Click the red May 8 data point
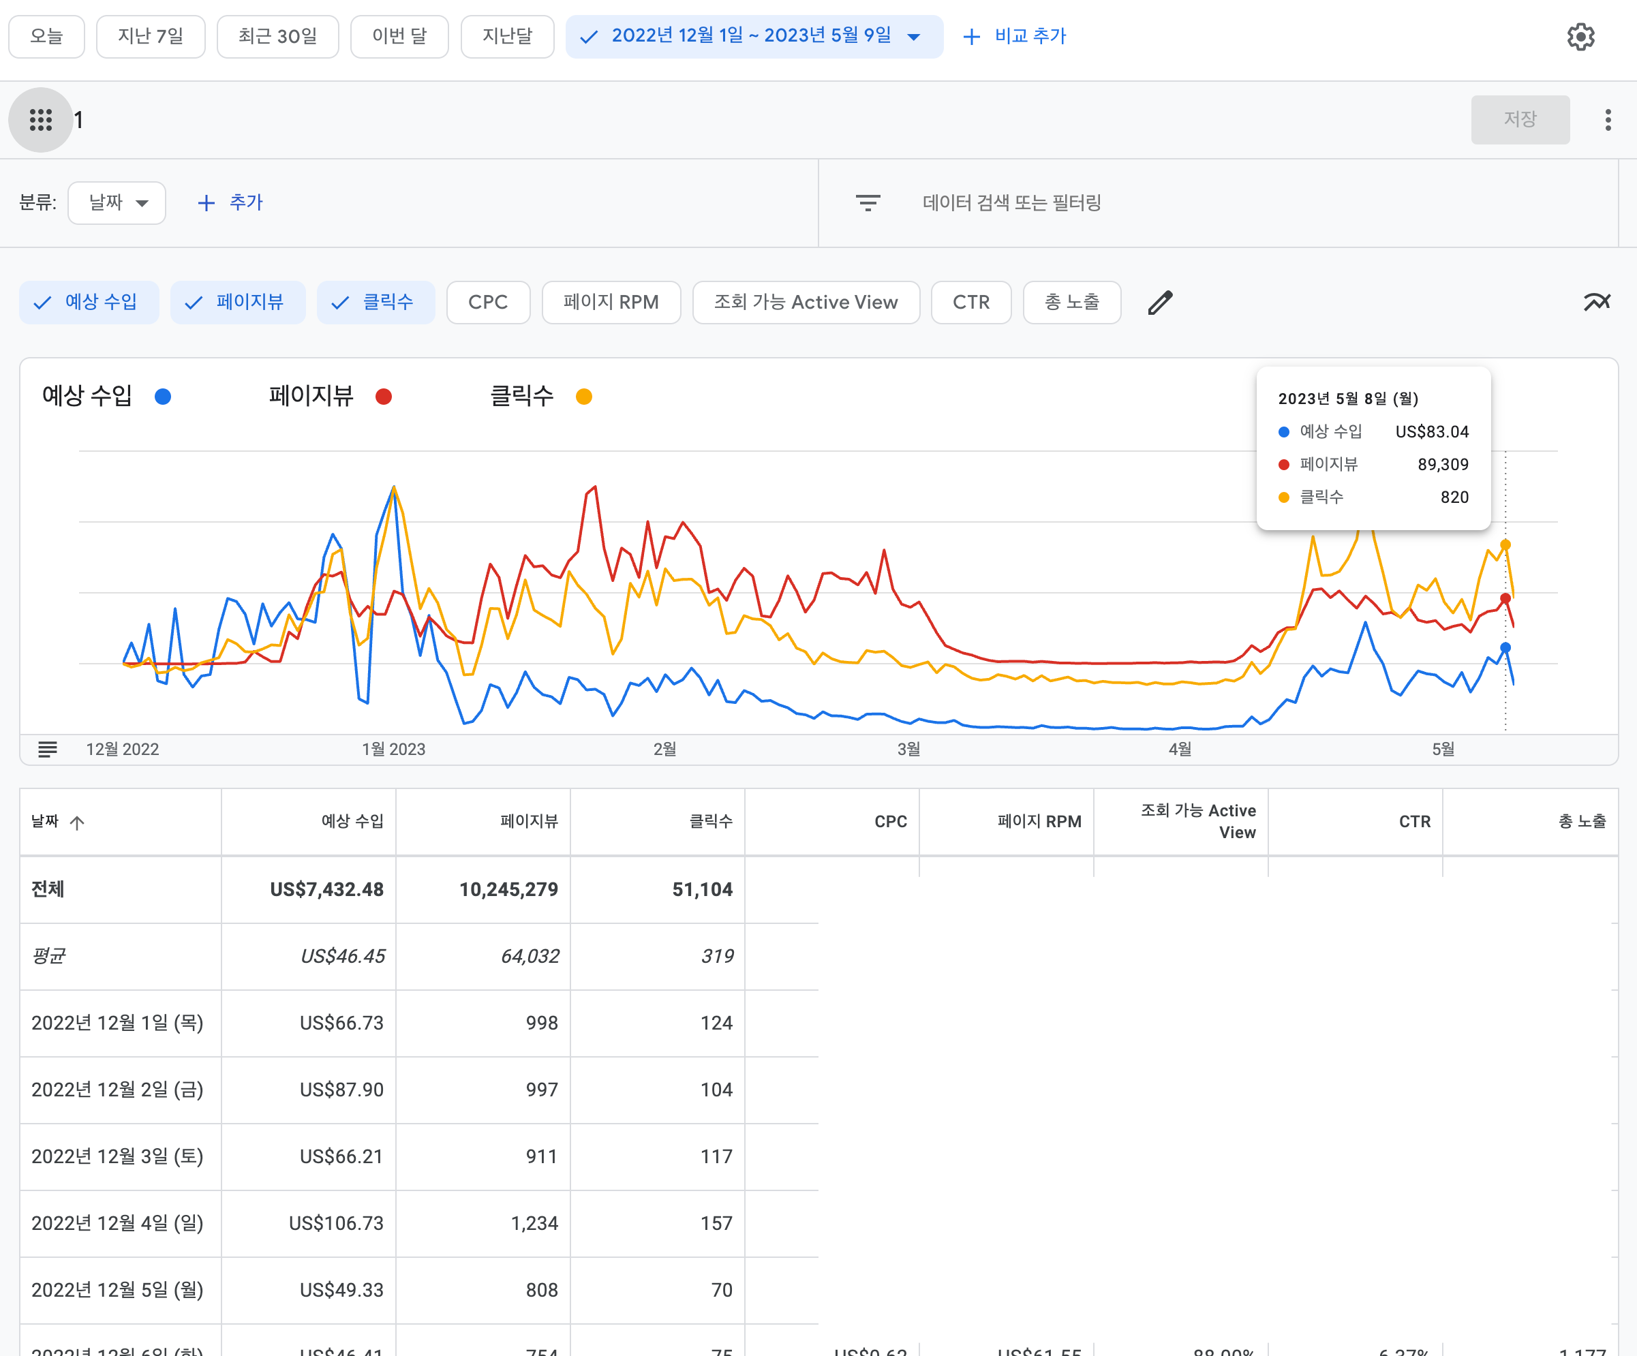The image size is (1637, 1356). (x=1505, y=598)
